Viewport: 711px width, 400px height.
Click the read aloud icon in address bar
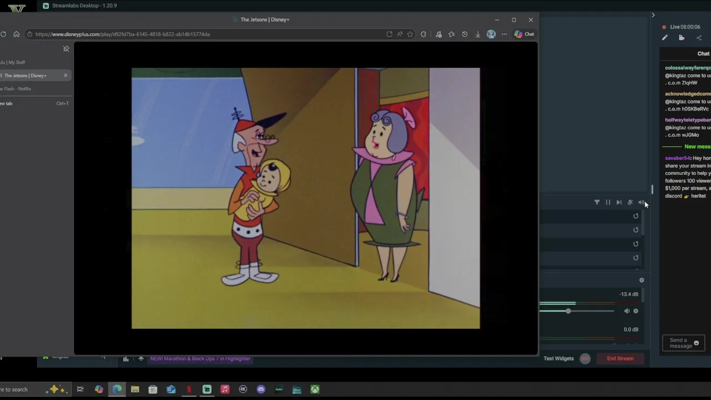pos(400,34)
